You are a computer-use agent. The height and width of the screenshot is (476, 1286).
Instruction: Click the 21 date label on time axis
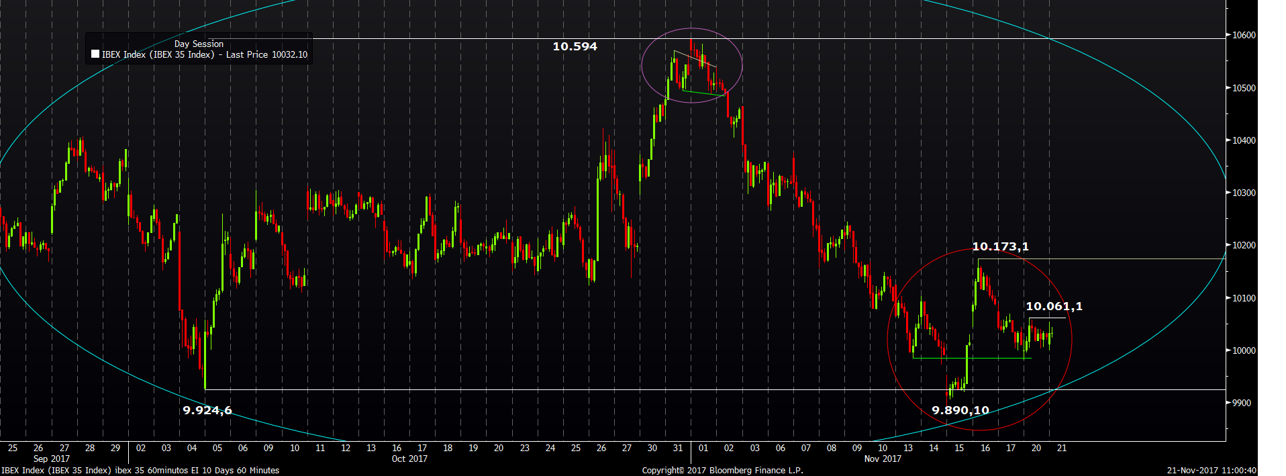(x=1062, y=448)
